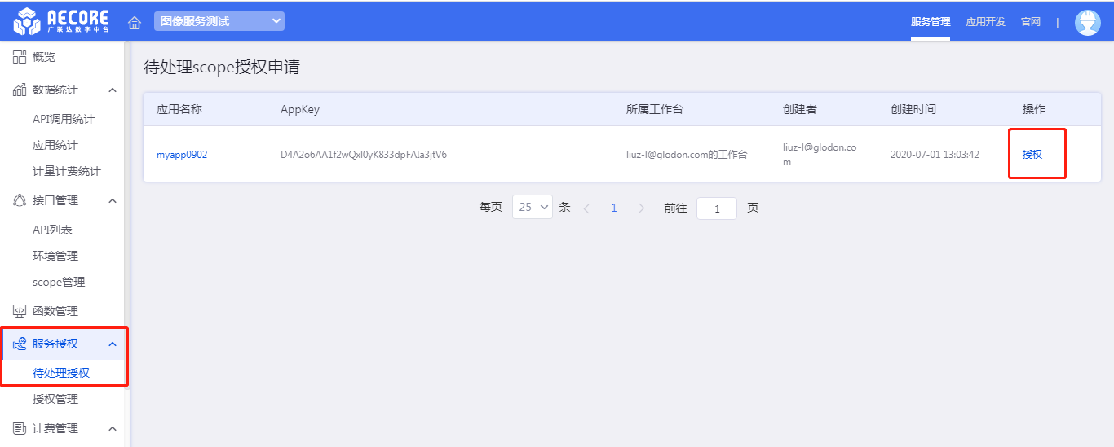This screenshot has height=447, width=1114.
Task: Open the user avatar menu
Action: [1087, 22]
